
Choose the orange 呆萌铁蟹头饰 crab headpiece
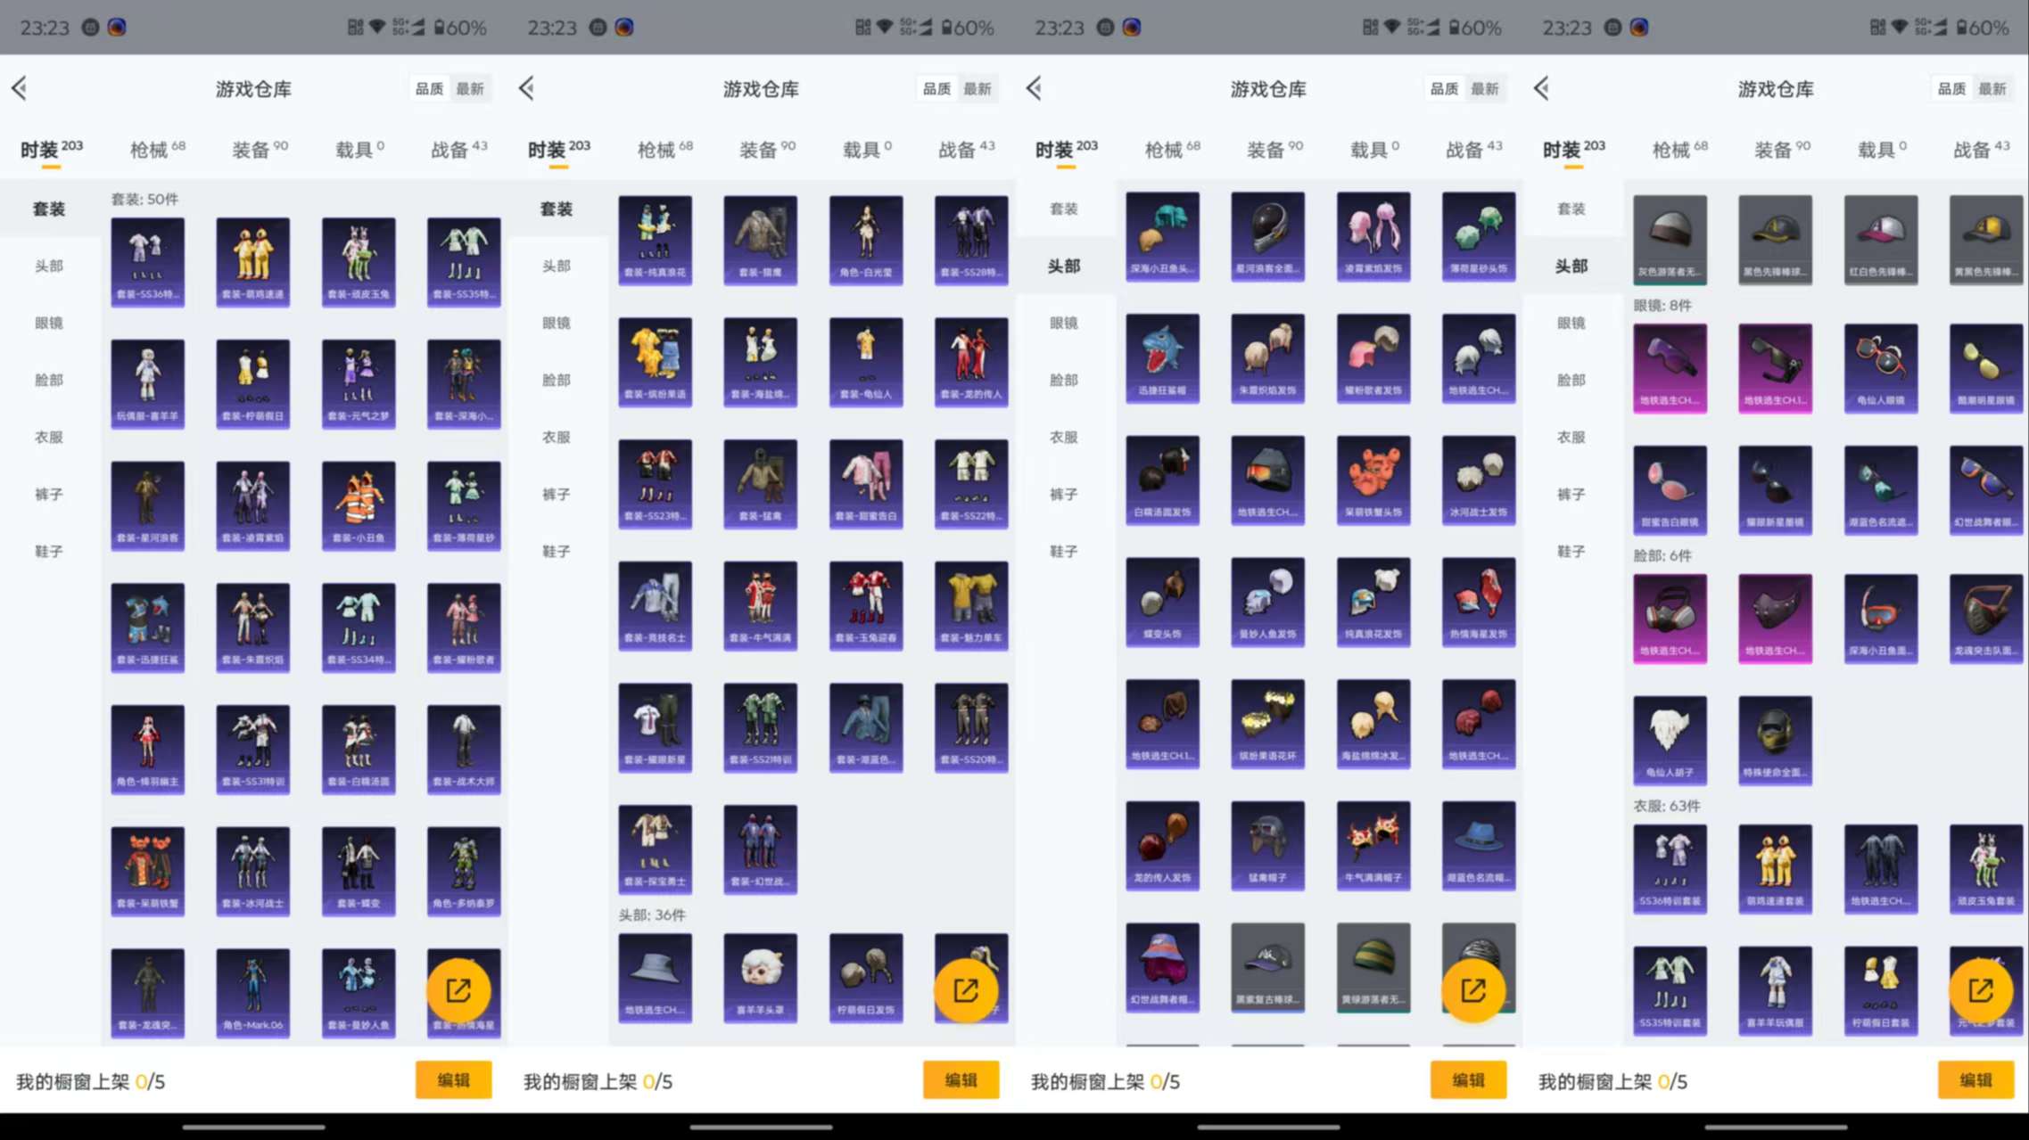tap(1373, 480)
